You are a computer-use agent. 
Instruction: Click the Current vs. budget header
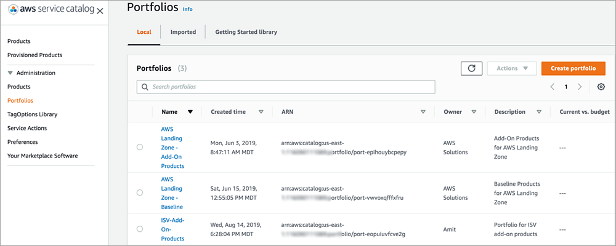[x=585, y=112]
